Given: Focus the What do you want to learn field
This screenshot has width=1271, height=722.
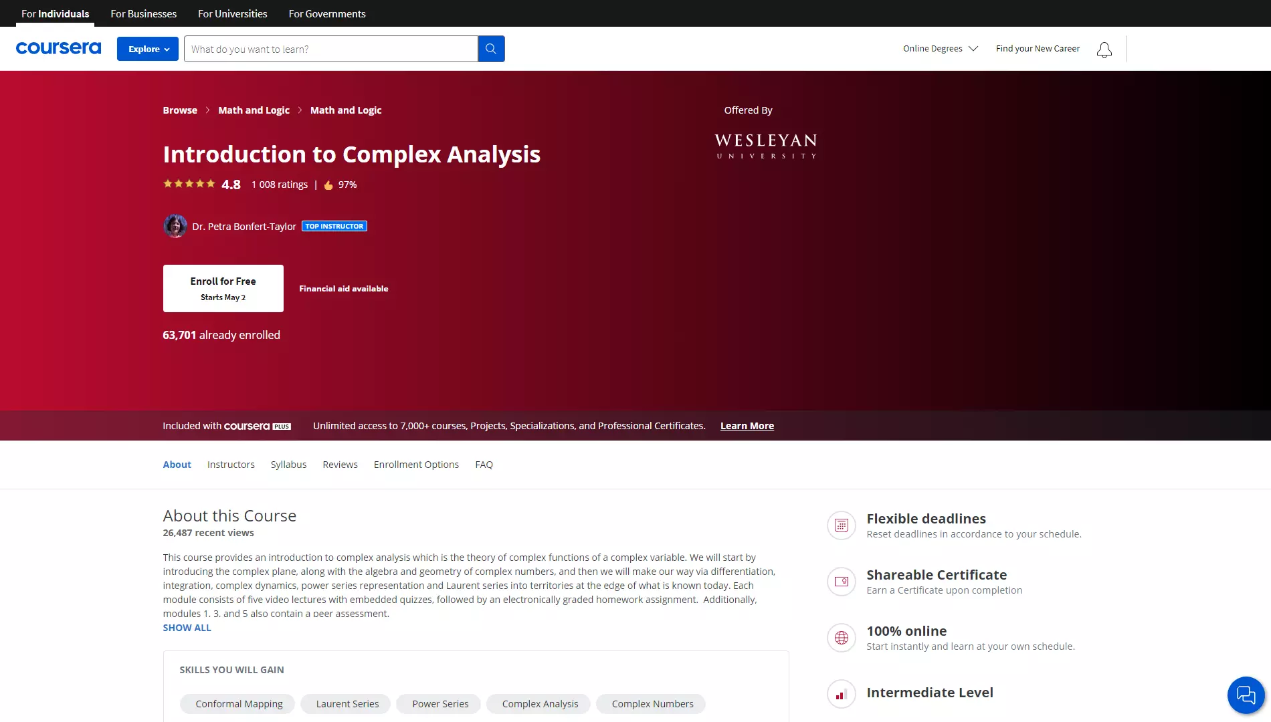Looking at the screenshot, I should [331, 49].
